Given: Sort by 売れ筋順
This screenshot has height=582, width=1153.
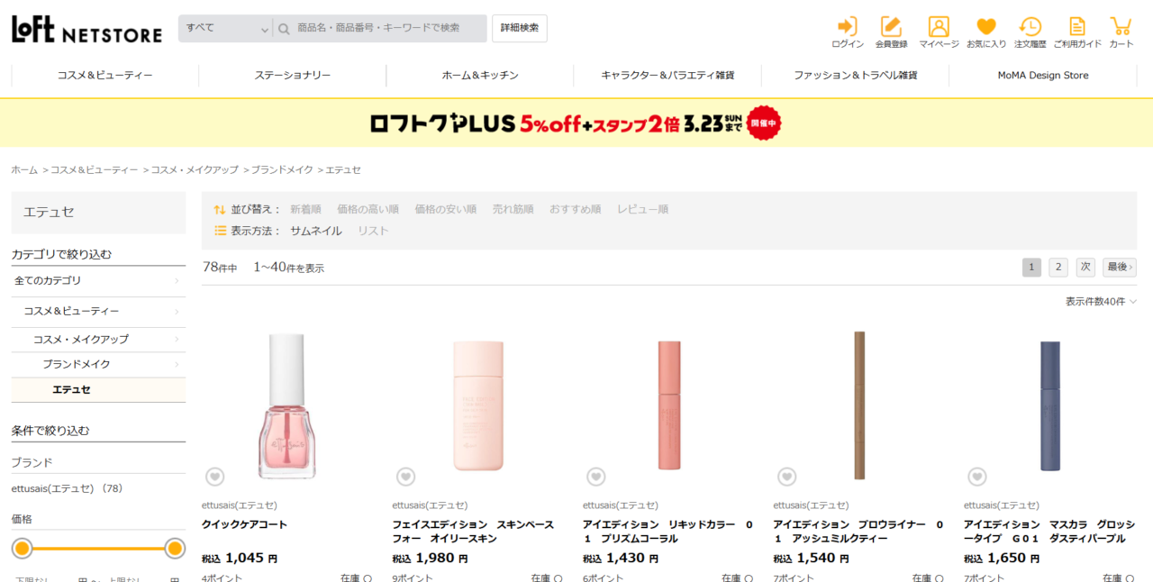Looking at the screenshot, I should tap(513, 209).
